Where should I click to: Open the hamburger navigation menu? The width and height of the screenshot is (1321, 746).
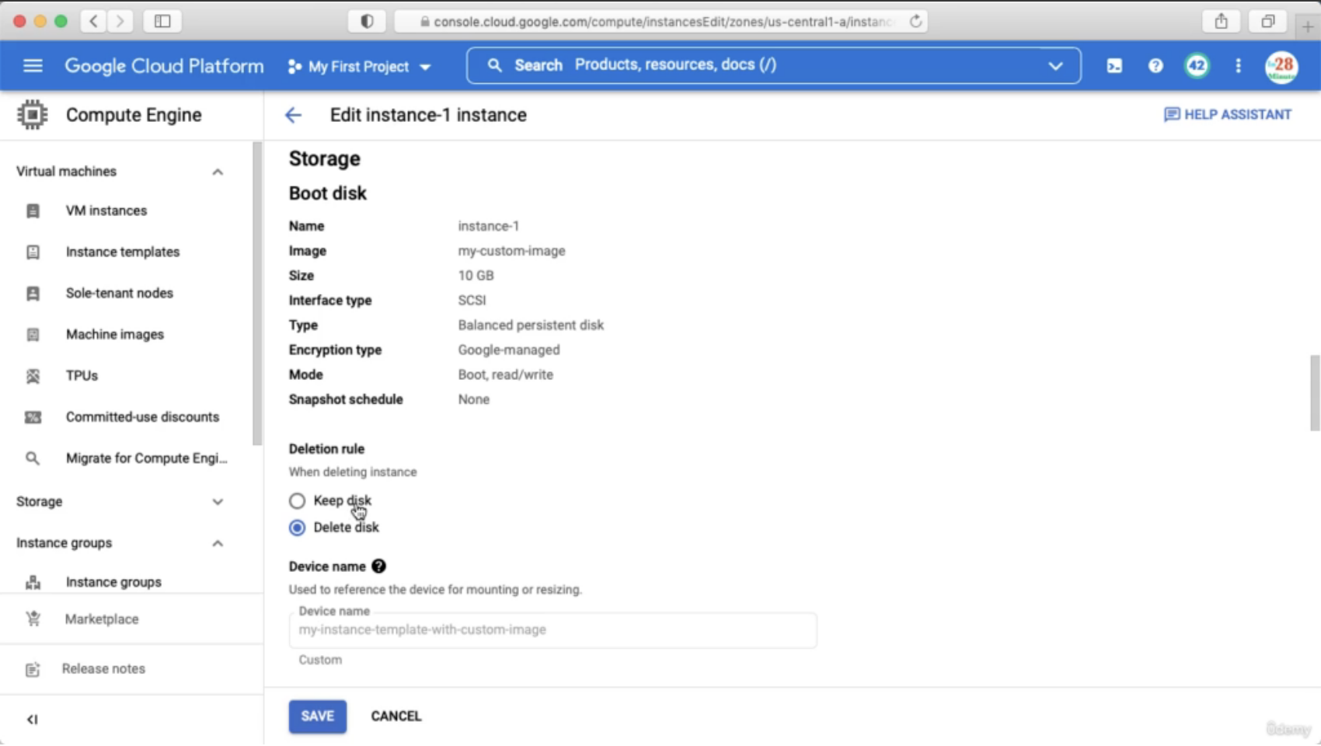coord(33,66)
